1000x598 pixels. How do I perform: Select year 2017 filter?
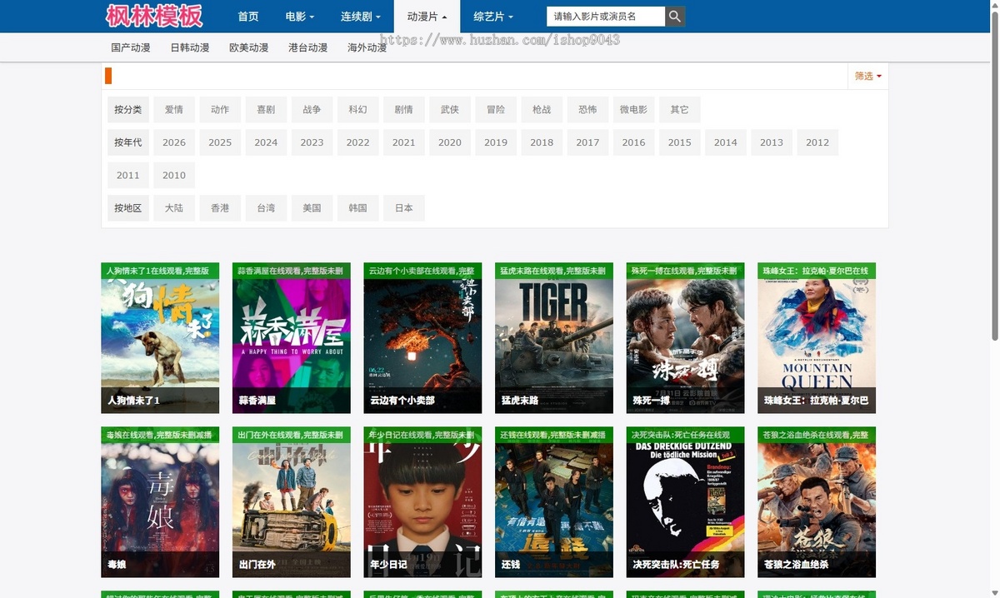pos(587,142)
